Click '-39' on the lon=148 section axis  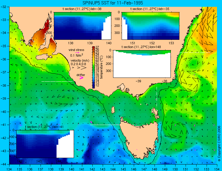click(x=138, y=81)
